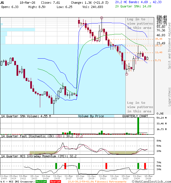Click the 14 Quarter Fast Stochastic heading
171x183 pixels.
[x=28, y=136]
